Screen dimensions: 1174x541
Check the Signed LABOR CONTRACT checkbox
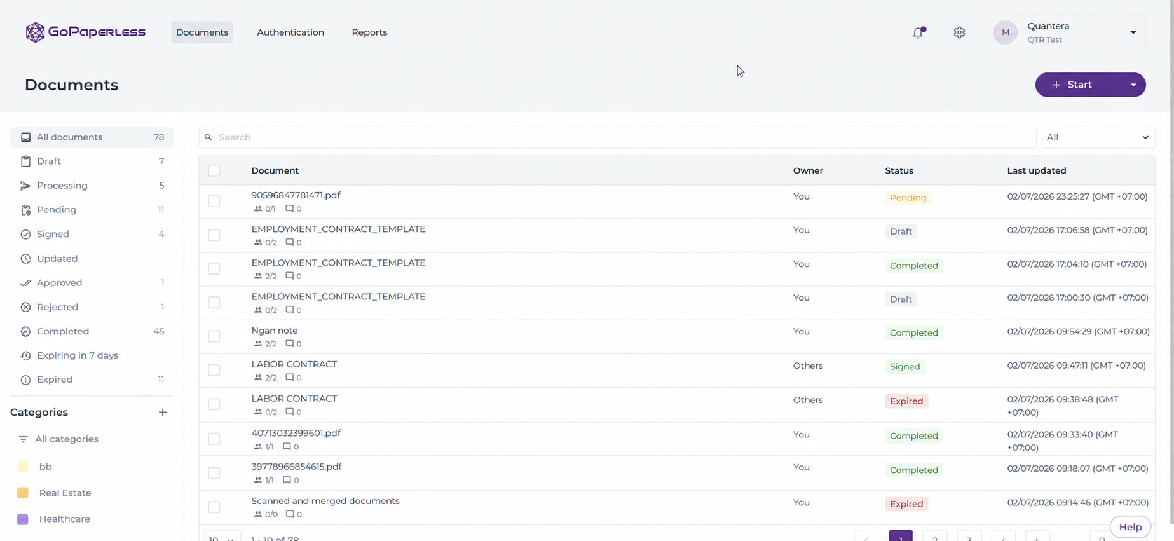[214, 370]
